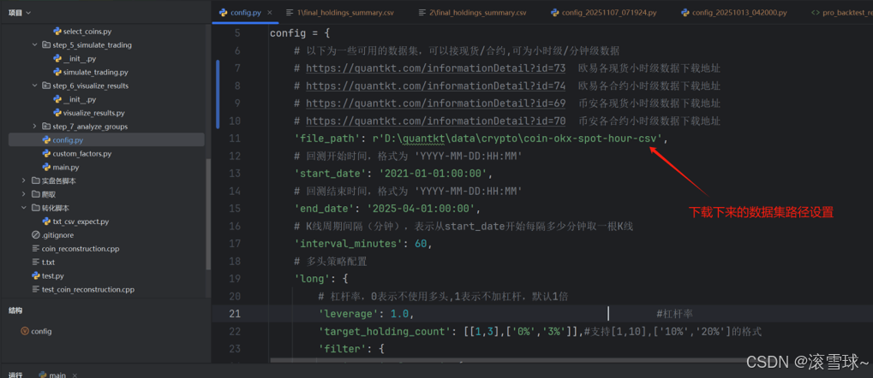Click the variable icon beside config in 结构
The image size is (873, 378).
(x=25, y=331)
